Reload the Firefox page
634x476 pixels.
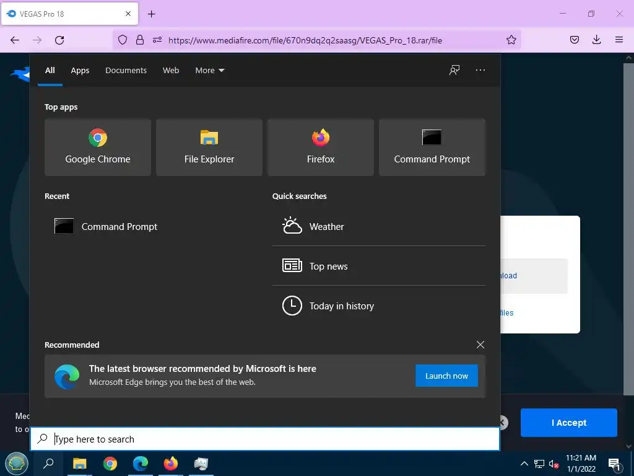(x=59, y=40)
